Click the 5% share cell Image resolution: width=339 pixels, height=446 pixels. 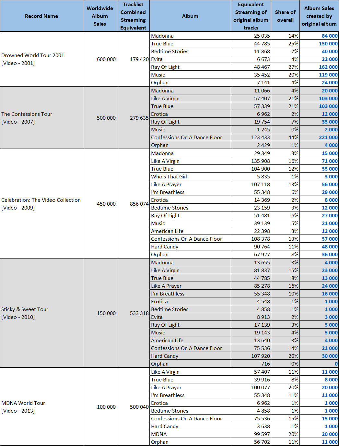pos(285,223)
